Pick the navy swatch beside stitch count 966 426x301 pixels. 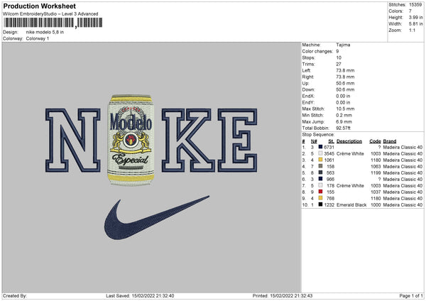click(x=321, y=179)
